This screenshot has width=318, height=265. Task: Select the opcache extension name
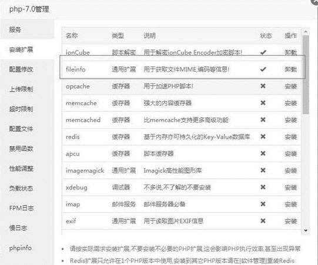coord(78,86)
